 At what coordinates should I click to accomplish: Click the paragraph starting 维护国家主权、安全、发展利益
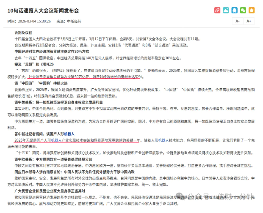coord(131,181)
